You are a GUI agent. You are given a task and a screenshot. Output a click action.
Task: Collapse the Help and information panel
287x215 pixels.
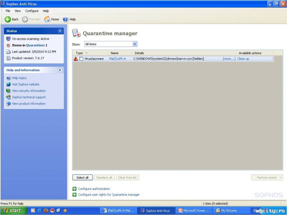coord(60,70)
